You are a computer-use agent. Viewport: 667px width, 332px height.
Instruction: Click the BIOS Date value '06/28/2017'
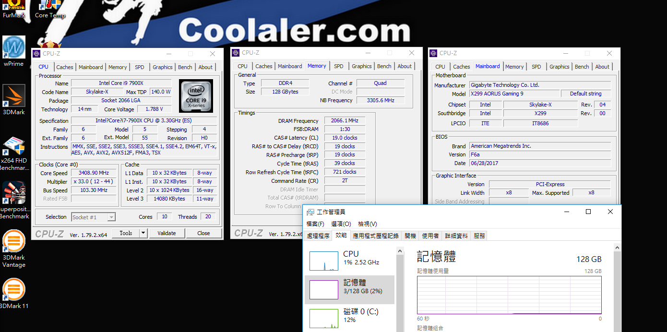pos(540,163)
